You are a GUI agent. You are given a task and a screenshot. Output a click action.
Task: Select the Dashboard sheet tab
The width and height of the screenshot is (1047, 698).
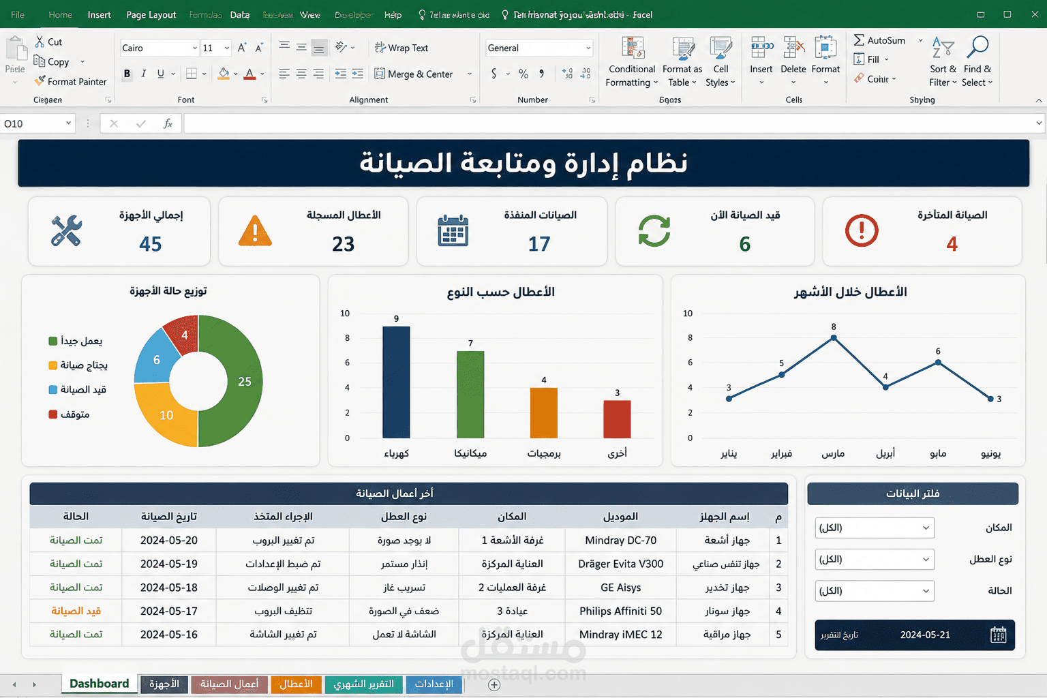coord(99,684)
